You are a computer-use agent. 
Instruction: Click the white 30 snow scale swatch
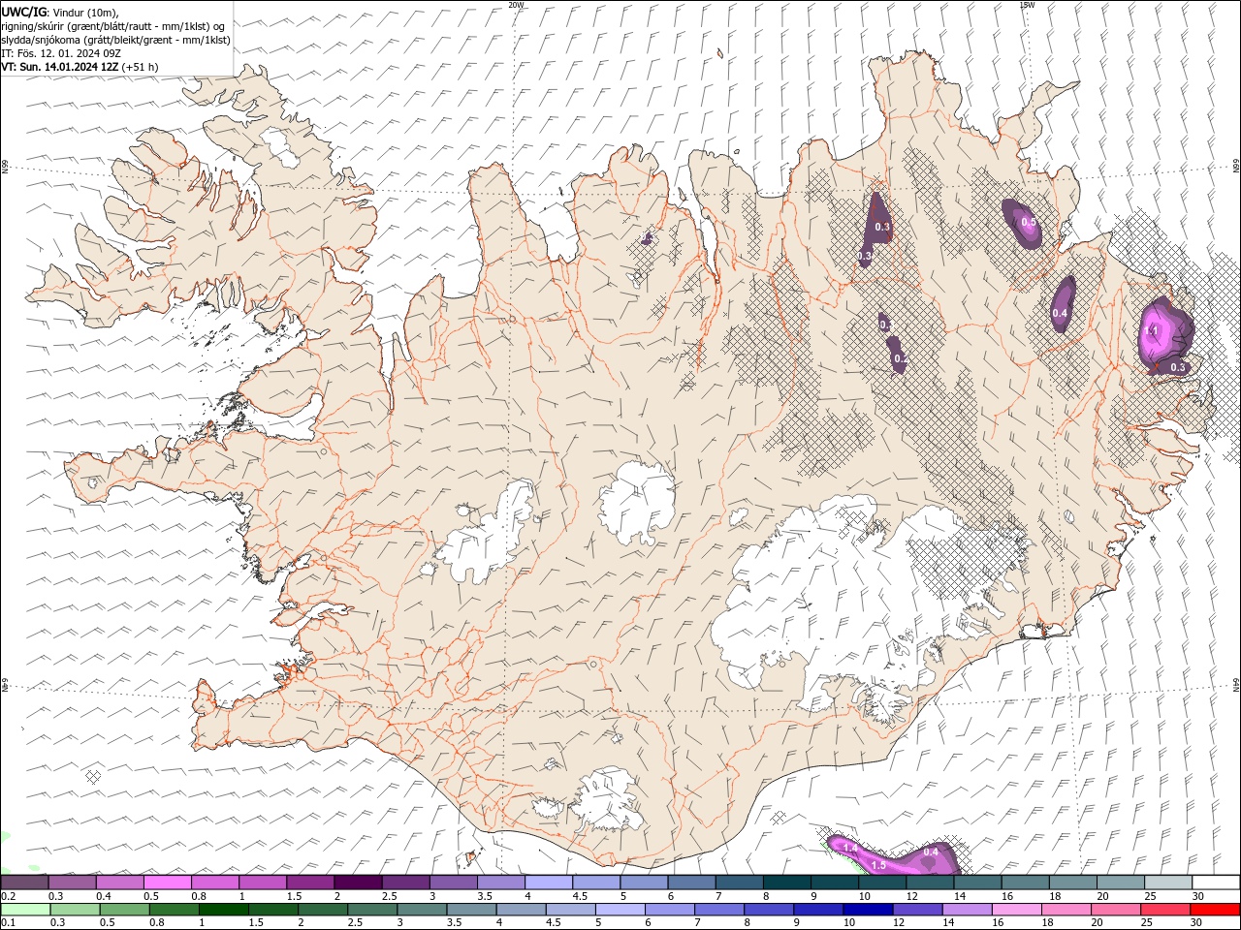(x=1217, y=883)
